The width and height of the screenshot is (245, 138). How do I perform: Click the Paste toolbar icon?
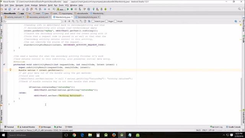31,9
